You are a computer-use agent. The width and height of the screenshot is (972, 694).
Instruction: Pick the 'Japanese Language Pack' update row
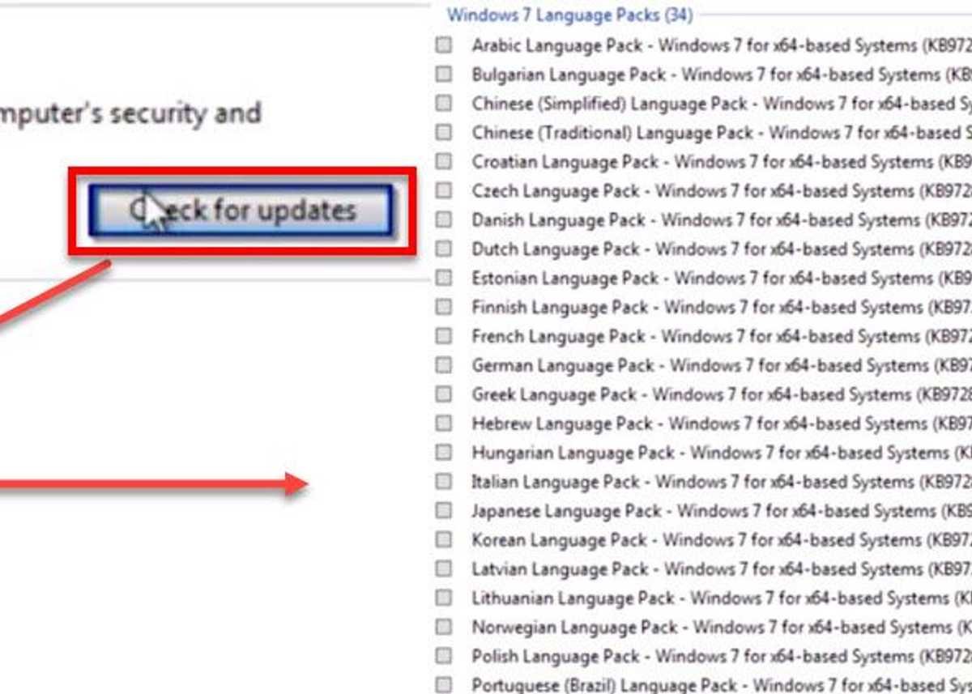point(722,511)
